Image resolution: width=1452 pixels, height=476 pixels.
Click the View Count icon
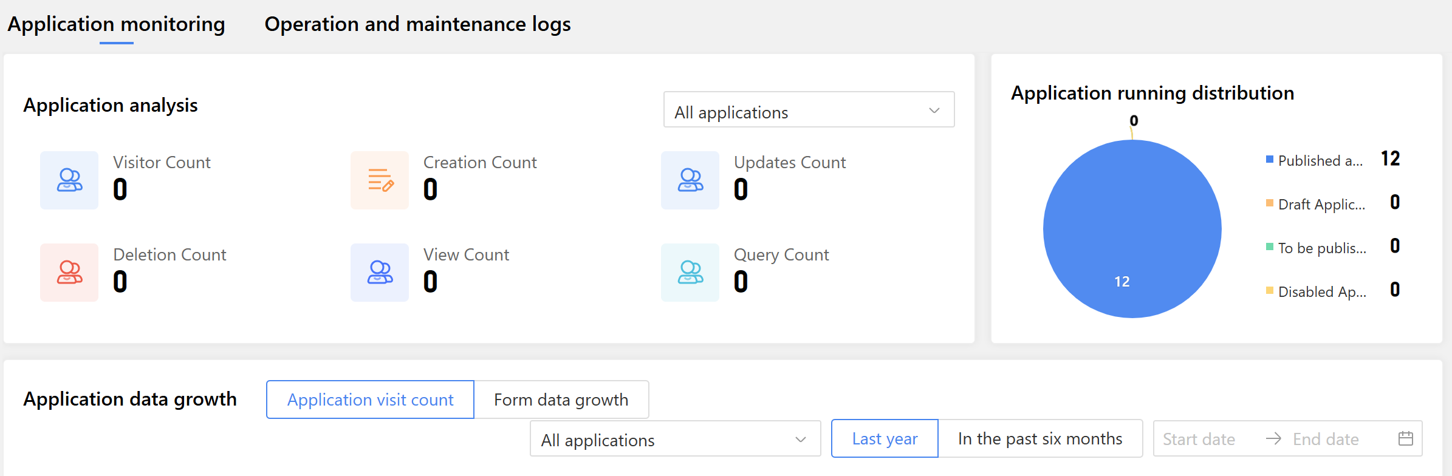tap(380, 273)
